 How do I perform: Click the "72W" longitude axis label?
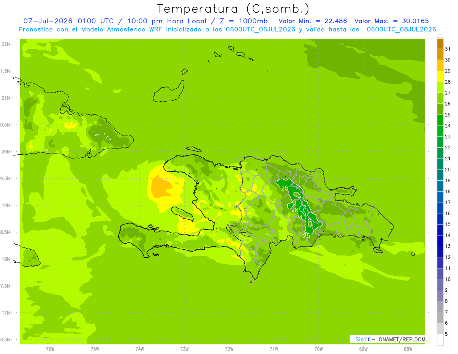point(229,349)
